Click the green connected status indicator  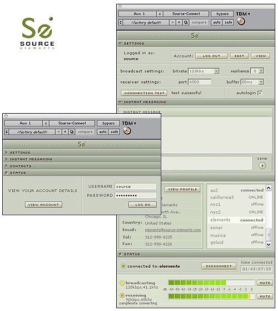(x=123, y=266)
